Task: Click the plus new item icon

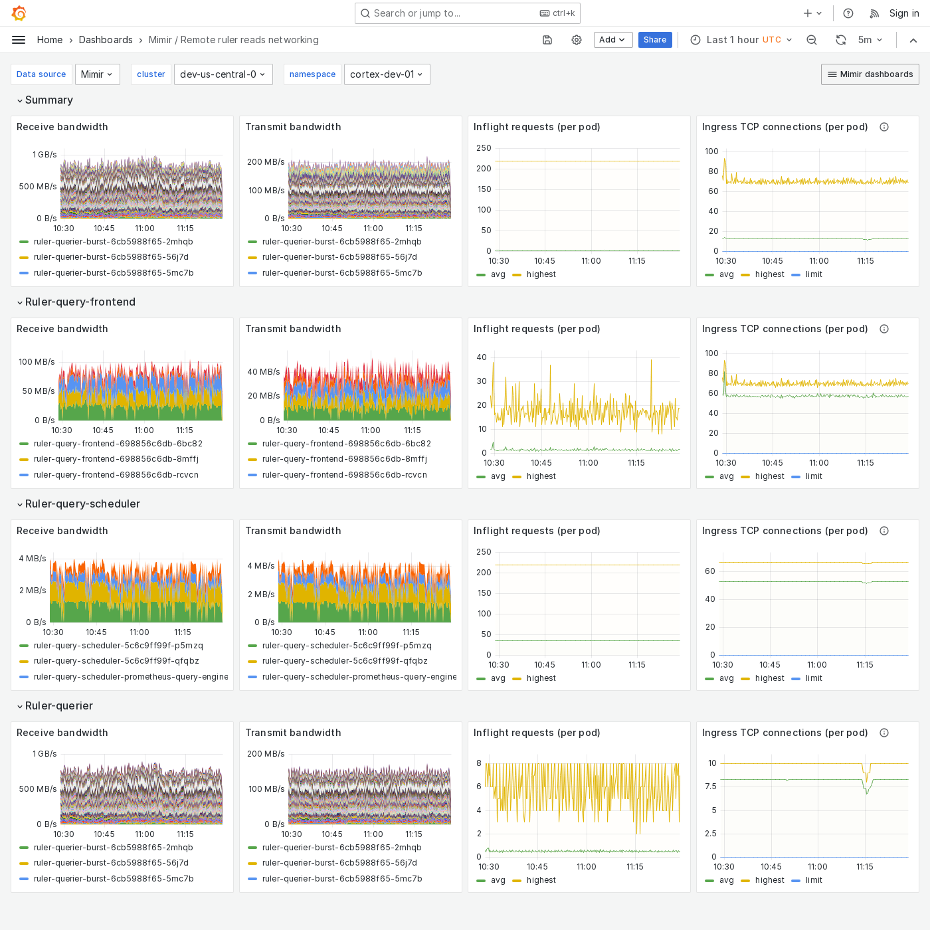Action: (x=808, y=13)
